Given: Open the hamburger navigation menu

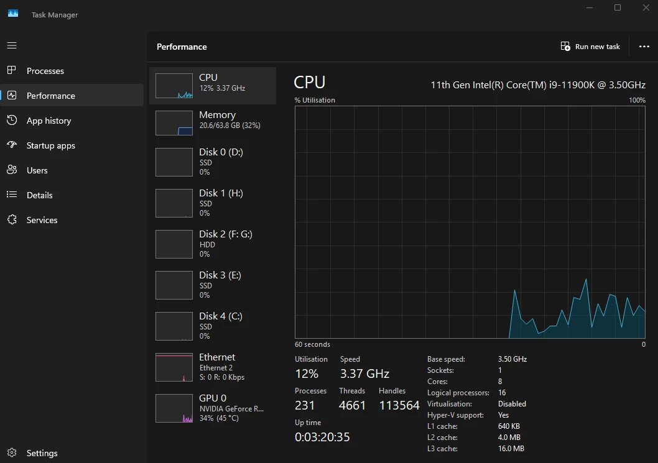Looking at the screenshot, I should [x=12, y=45].
